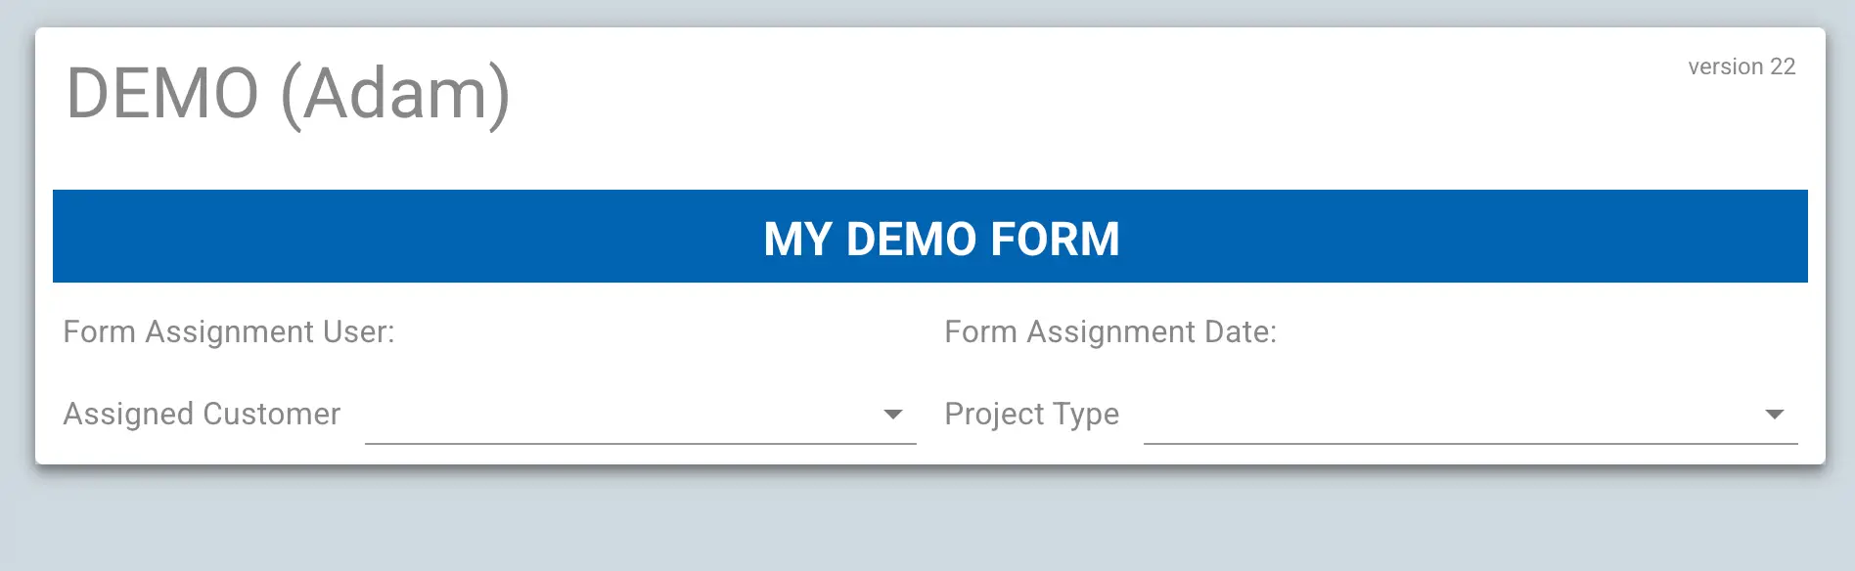Image resolution: width=1855 pixels, height=571 pixels.
Task: Click the version 22 label
Action: pos(1742,66)
